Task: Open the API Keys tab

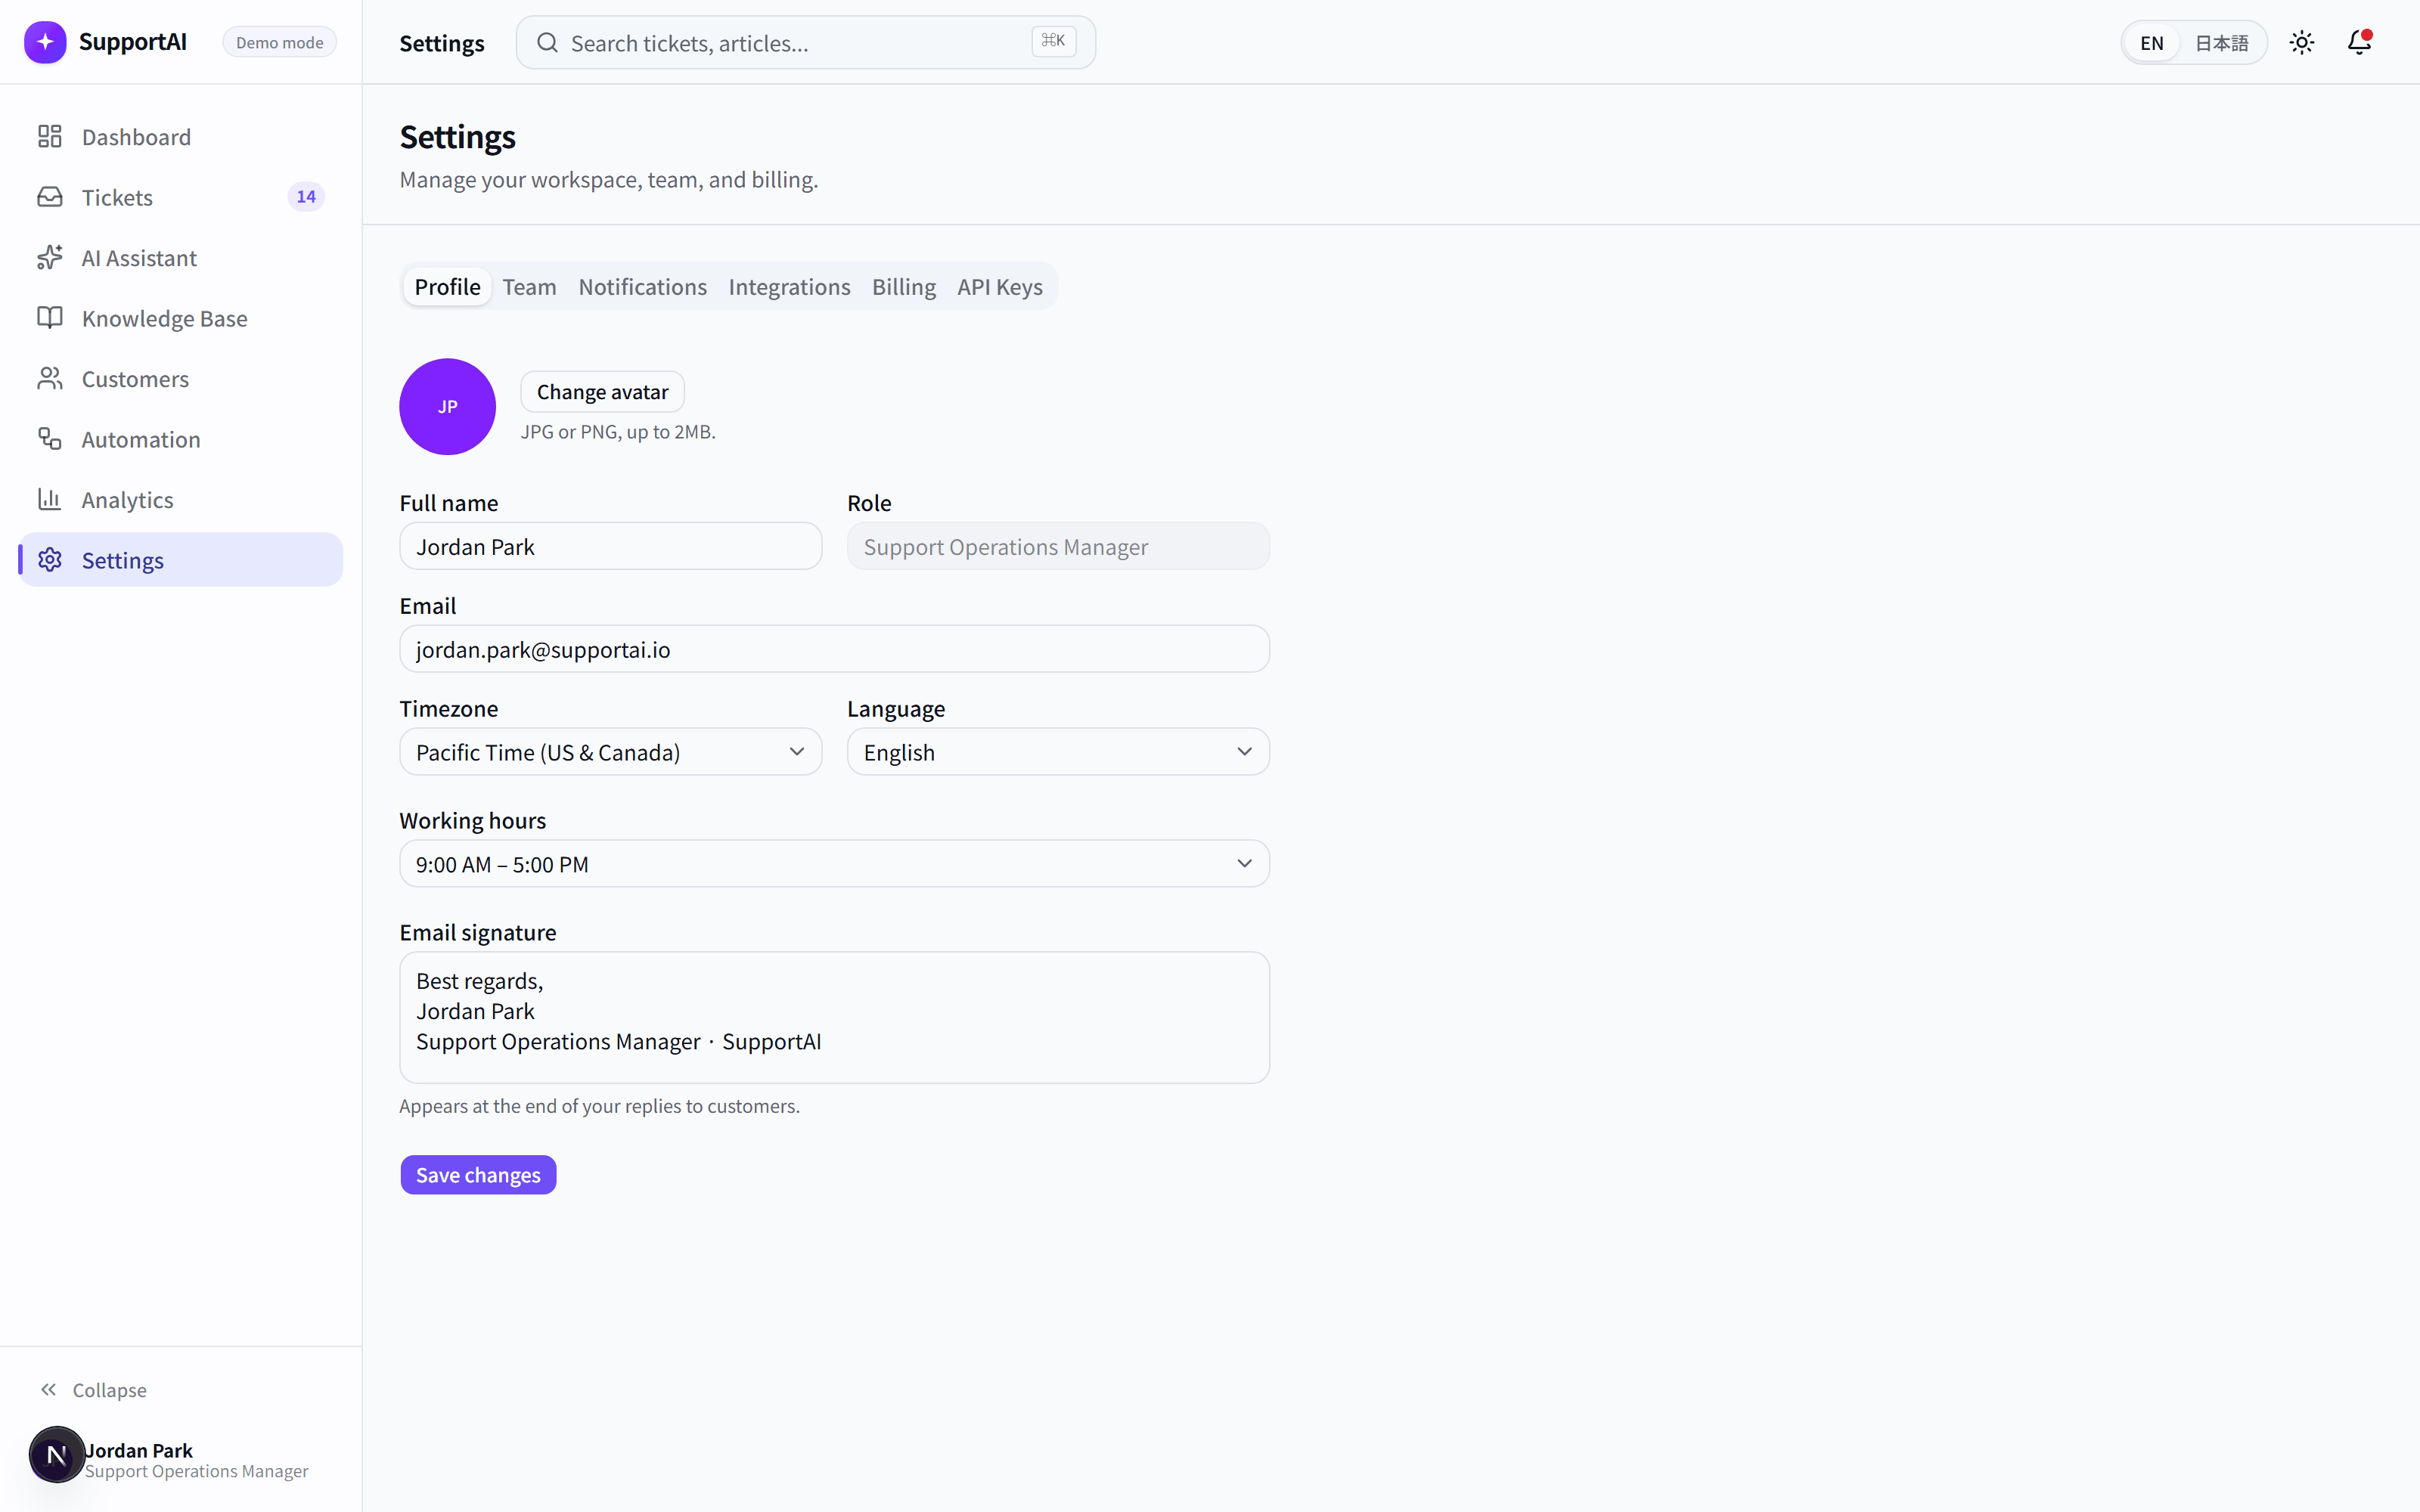Action: [1000, 287]
